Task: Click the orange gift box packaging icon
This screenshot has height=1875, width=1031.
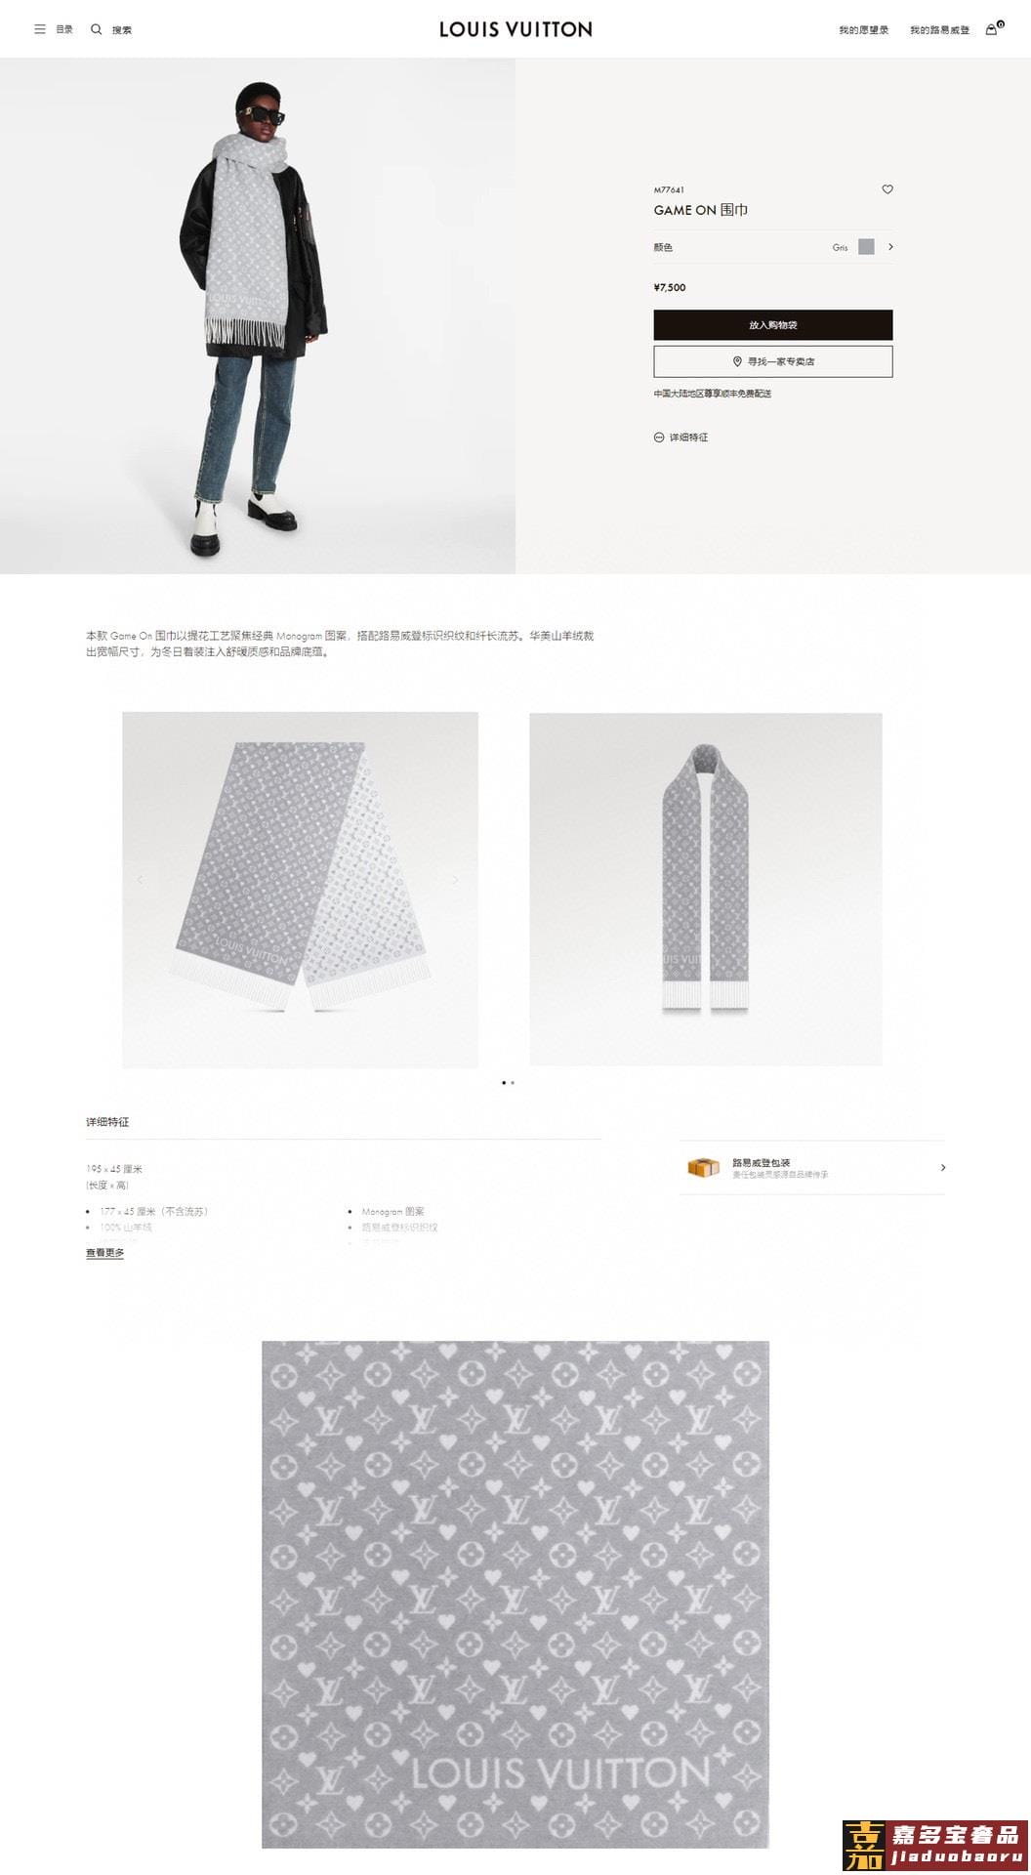Action: point(703,1167)
